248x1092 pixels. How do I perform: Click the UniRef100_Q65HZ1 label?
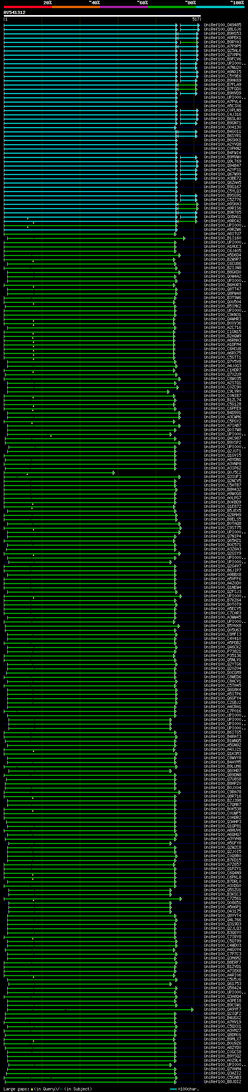pos(222,540)
